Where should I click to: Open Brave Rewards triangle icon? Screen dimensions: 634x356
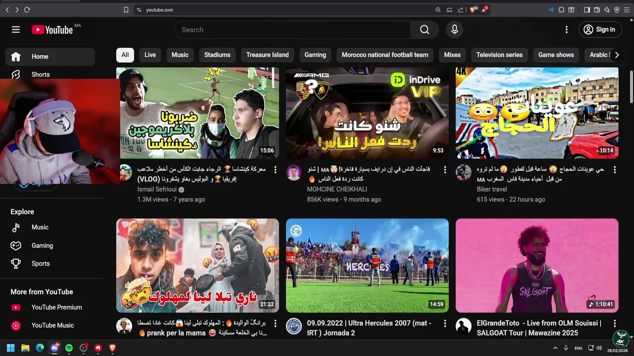(484, 10)
